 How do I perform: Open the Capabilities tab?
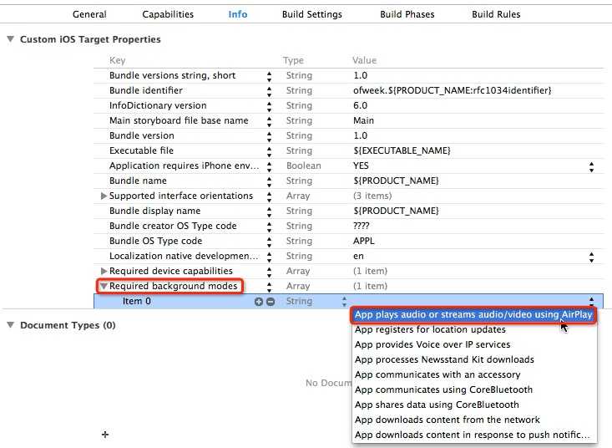tap(168, 14)
